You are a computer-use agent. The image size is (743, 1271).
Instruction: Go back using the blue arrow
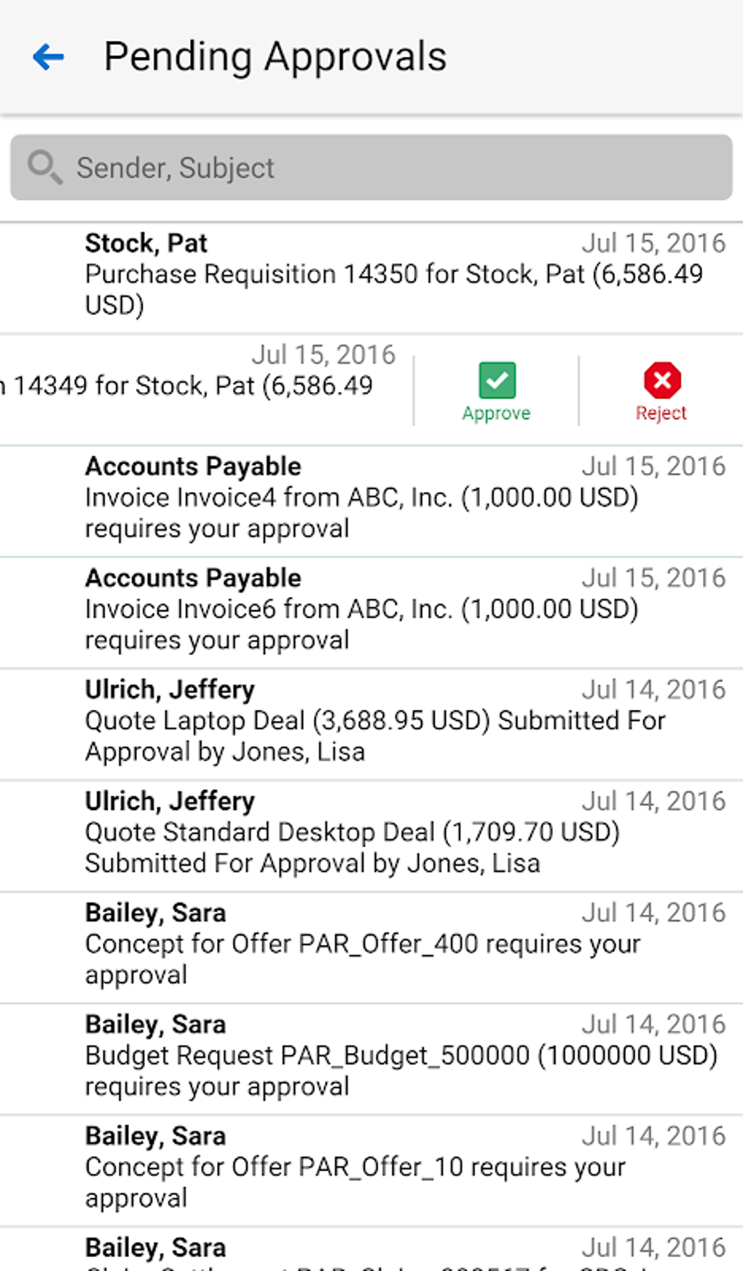49,57
